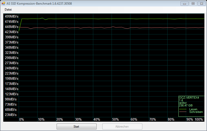Click the 423MB/s axis label
This screenshot has height=131, width=207.
pos(12,32)
